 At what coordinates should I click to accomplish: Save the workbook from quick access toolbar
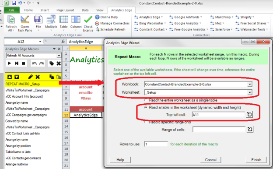pos(14,3)
